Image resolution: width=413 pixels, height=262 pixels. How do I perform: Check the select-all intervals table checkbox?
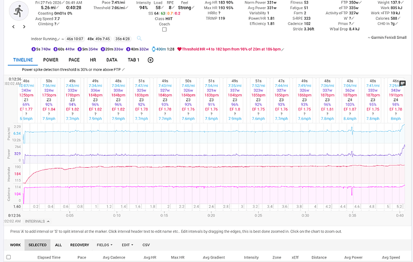[x=8, y=257]
